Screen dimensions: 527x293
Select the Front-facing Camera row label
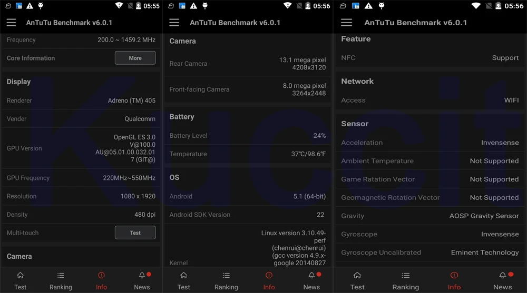[199, 89]
